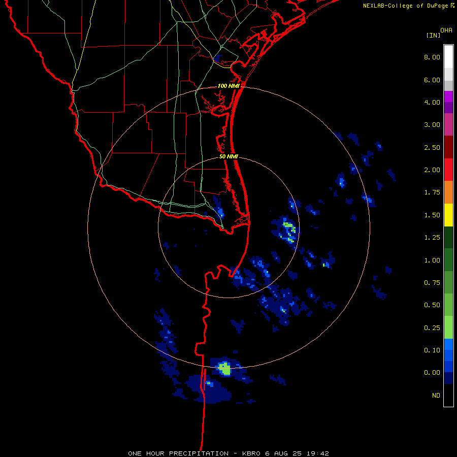Click the 0.25 legend value
This screenshot has height=457, width=457.
tap(432, 328)
